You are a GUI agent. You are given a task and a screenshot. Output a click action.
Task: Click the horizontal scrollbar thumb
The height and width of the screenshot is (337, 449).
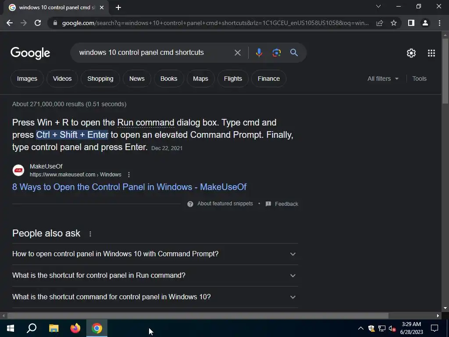(x=198, y=316)
